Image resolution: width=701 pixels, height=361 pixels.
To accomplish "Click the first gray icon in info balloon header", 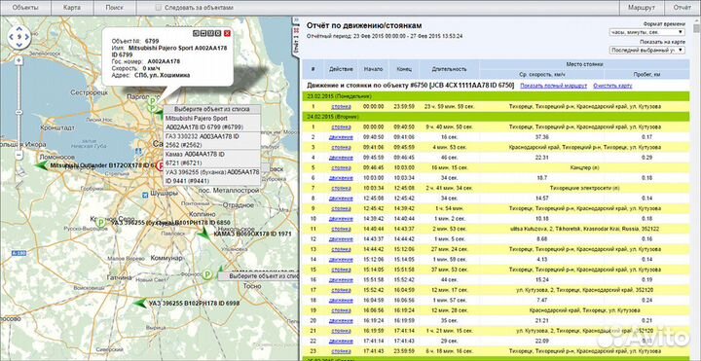I will coord(196,33).
